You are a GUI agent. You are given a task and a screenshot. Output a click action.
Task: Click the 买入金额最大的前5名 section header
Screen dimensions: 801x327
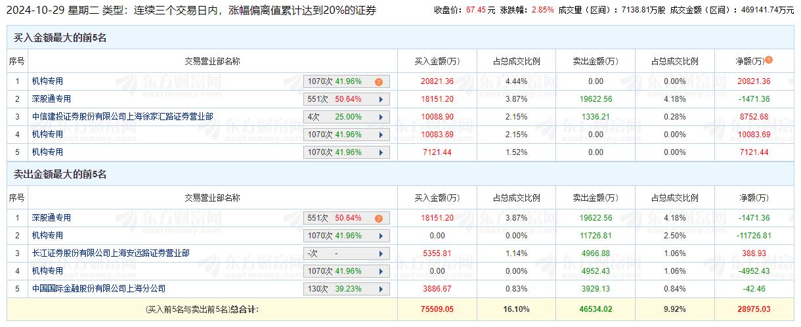(x=60, y=38)
